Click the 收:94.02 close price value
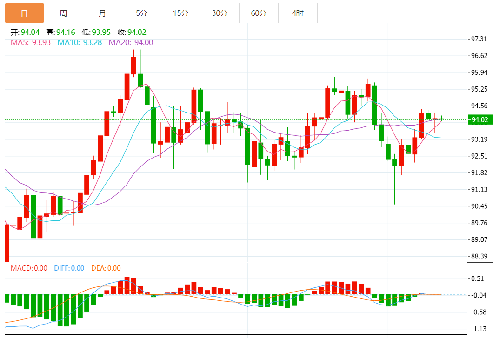Image resolution: width=493 pixels, height=338 pixels. 132,33
